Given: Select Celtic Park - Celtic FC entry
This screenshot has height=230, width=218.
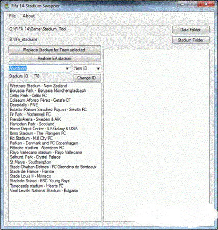Looking at the screenshot, I should point(28,96).
